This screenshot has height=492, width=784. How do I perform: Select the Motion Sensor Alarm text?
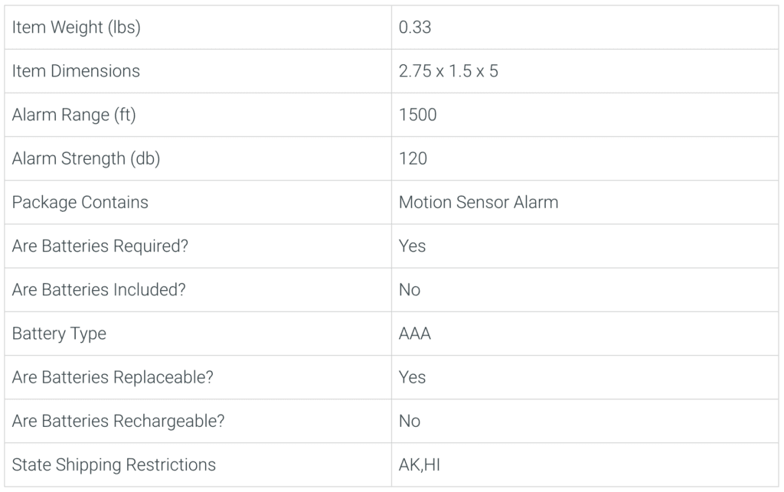coord(479,202)
